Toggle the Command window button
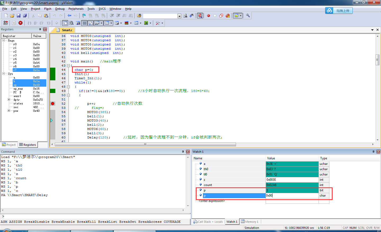The width and height of the screenshot is (381, 232). (65, 23)
